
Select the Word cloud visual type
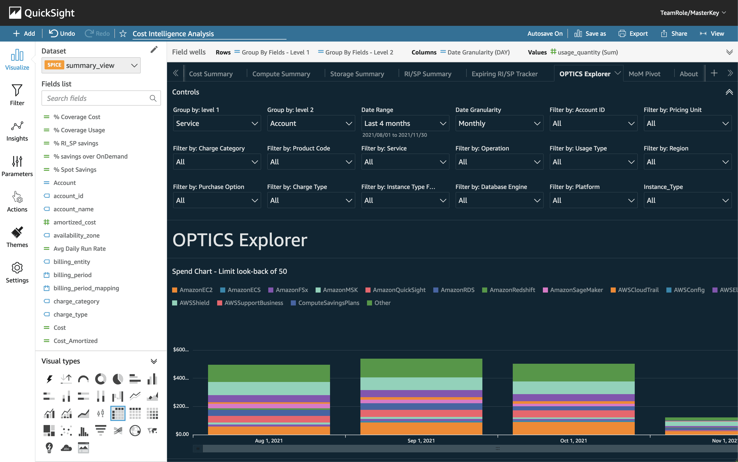(66, 448)
